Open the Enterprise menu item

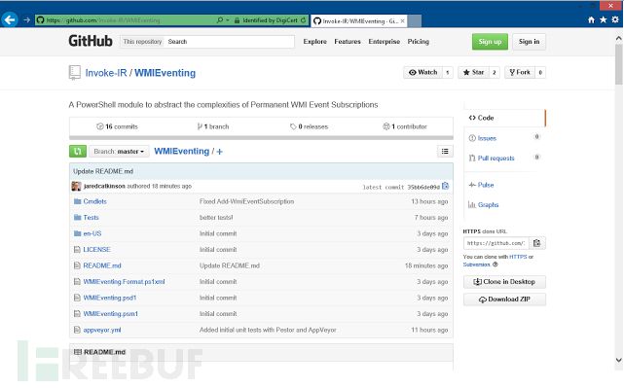(384, 42)
